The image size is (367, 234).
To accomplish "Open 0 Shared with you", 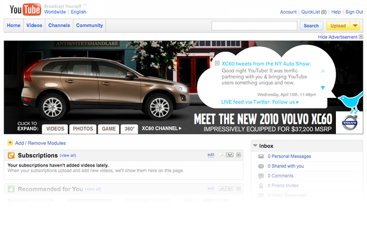I will (286, 166).
